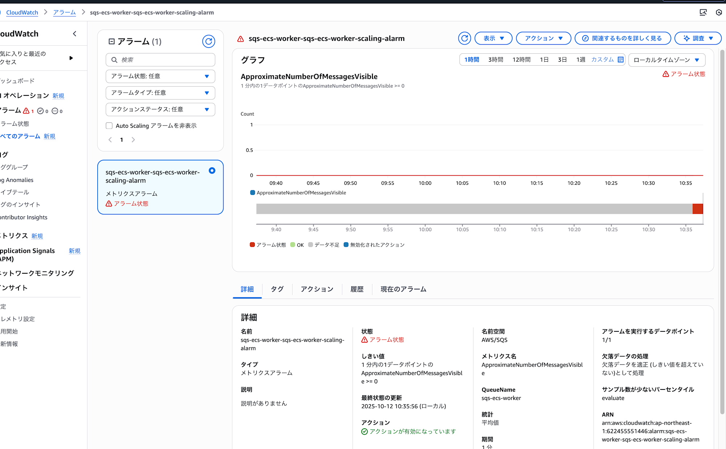Click the top-right hexagon settings icon
The width and height of the screenshot is (726, 449).
coord(719,12)
